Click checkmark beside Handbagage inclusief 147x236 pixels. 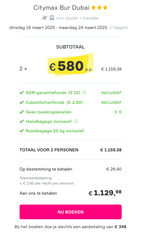(22, 121)
